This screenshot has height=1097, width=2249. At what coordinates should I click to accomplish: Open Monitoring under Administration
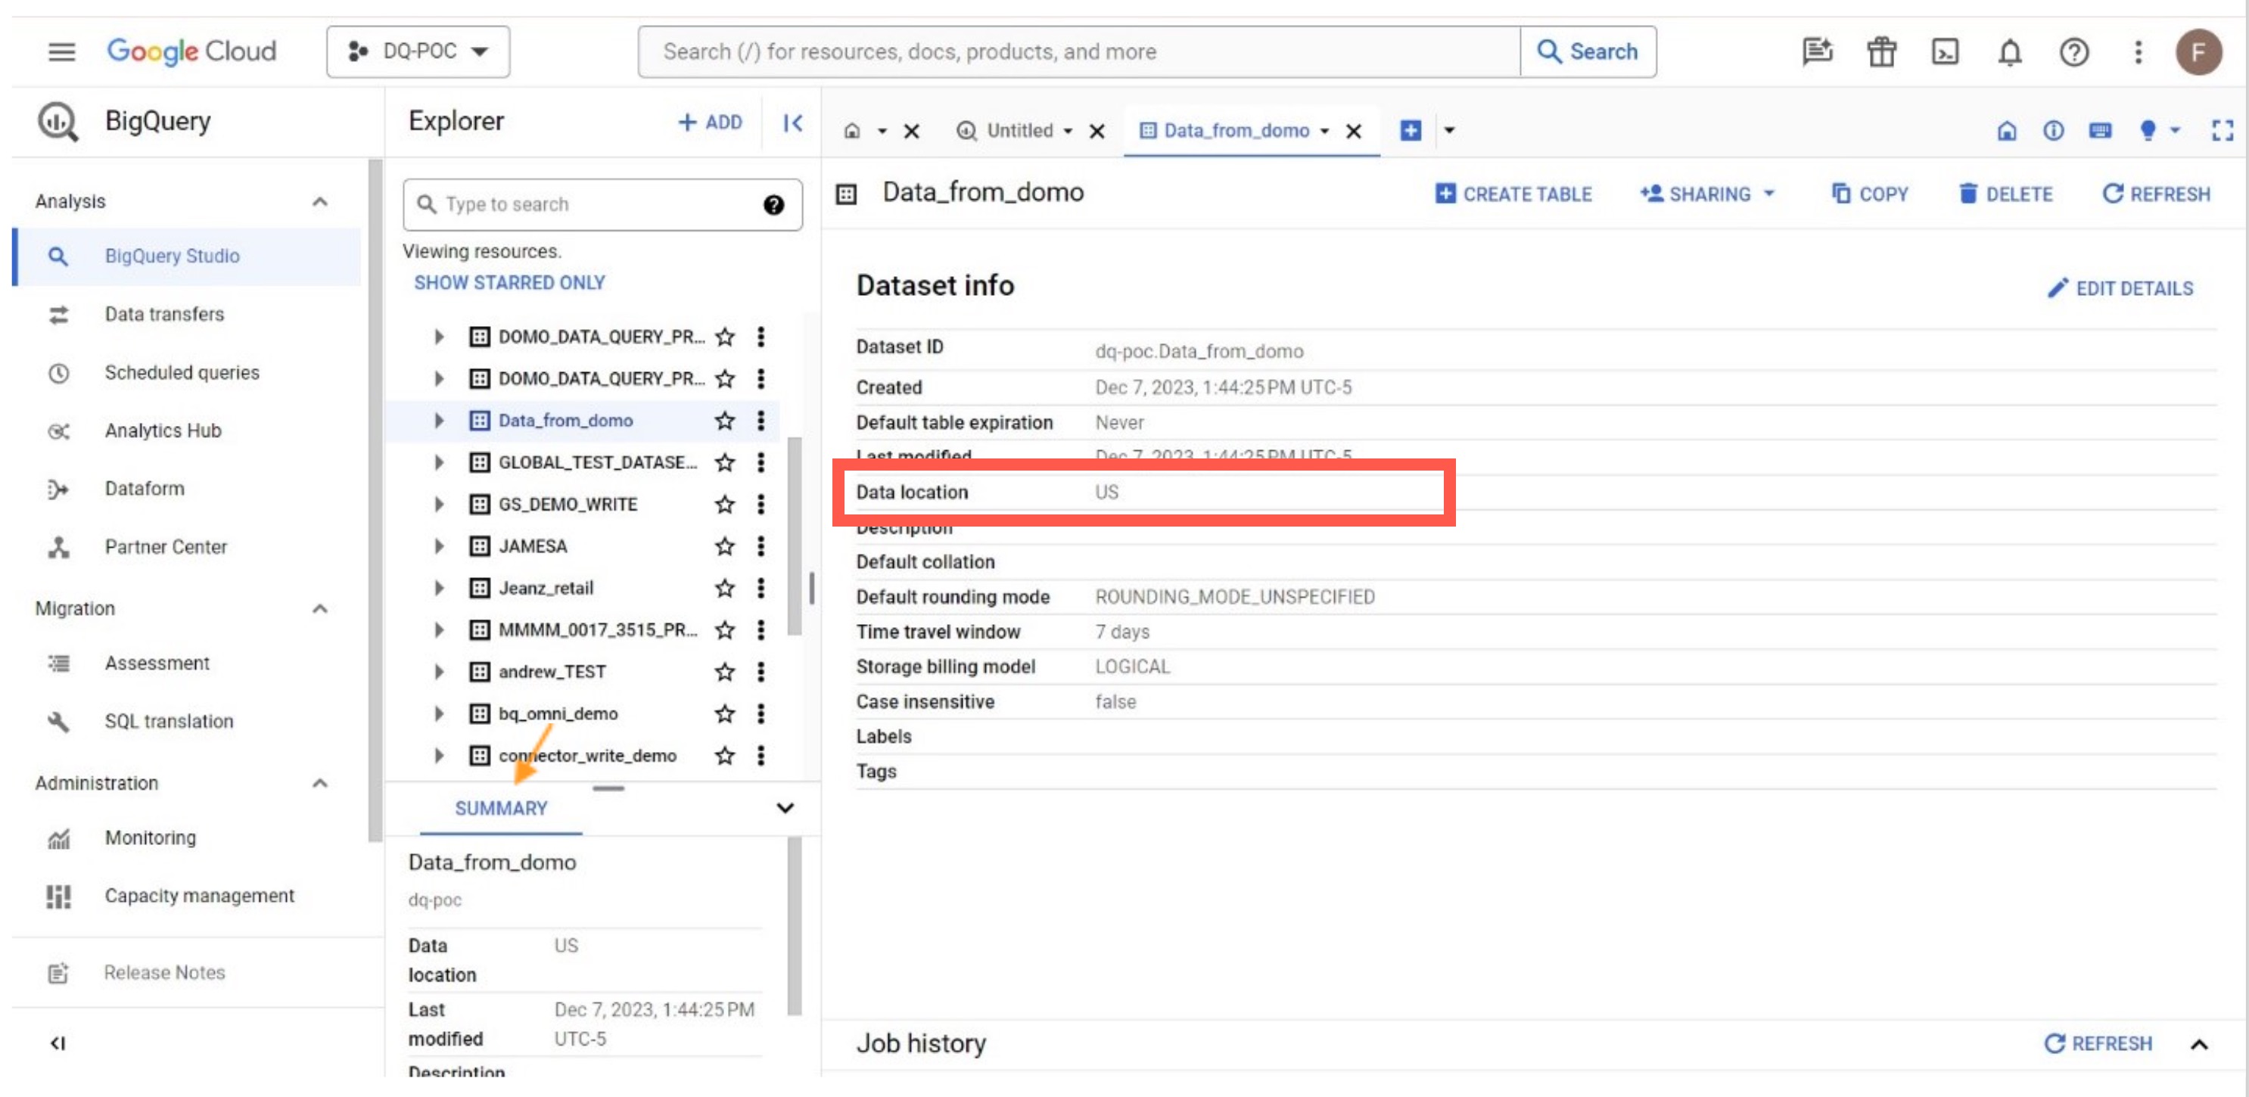tap(150, 838)
